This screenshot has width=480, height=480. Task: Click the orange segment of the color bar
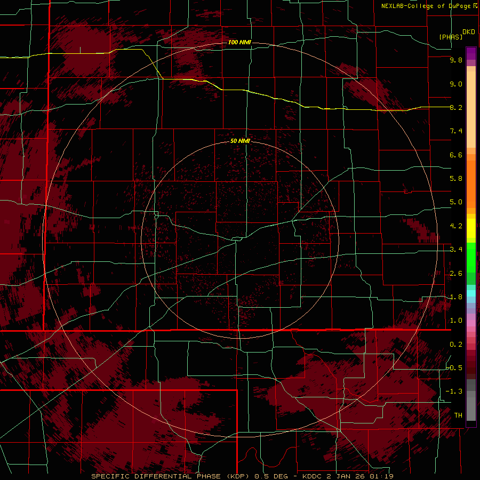click(x=471, y=185)
